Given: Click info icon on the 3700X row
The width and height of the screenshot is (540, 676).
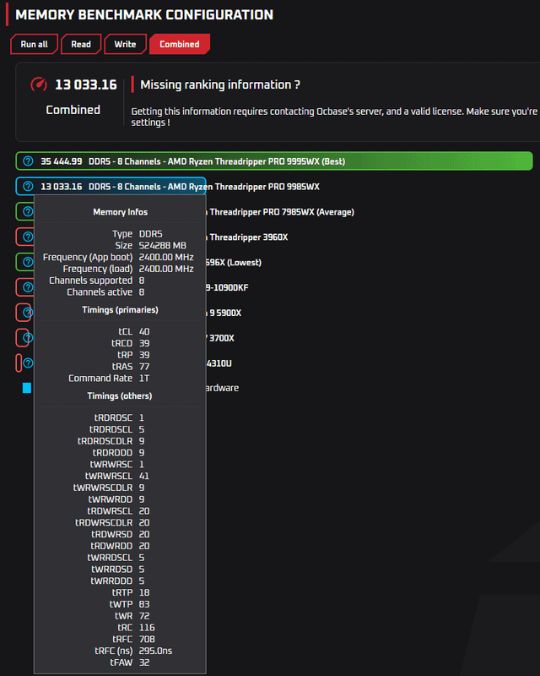Looking at the screenshot, I should tap(27, 338).
